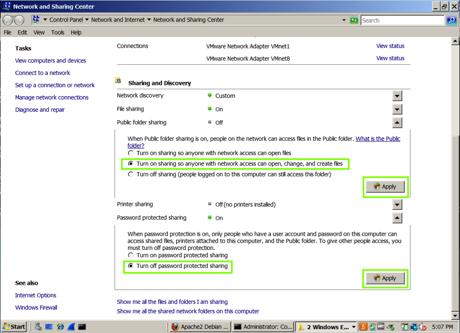Open the Edit menu
Image resolution: width=460 pixels, height=333 pixels.
22,32
